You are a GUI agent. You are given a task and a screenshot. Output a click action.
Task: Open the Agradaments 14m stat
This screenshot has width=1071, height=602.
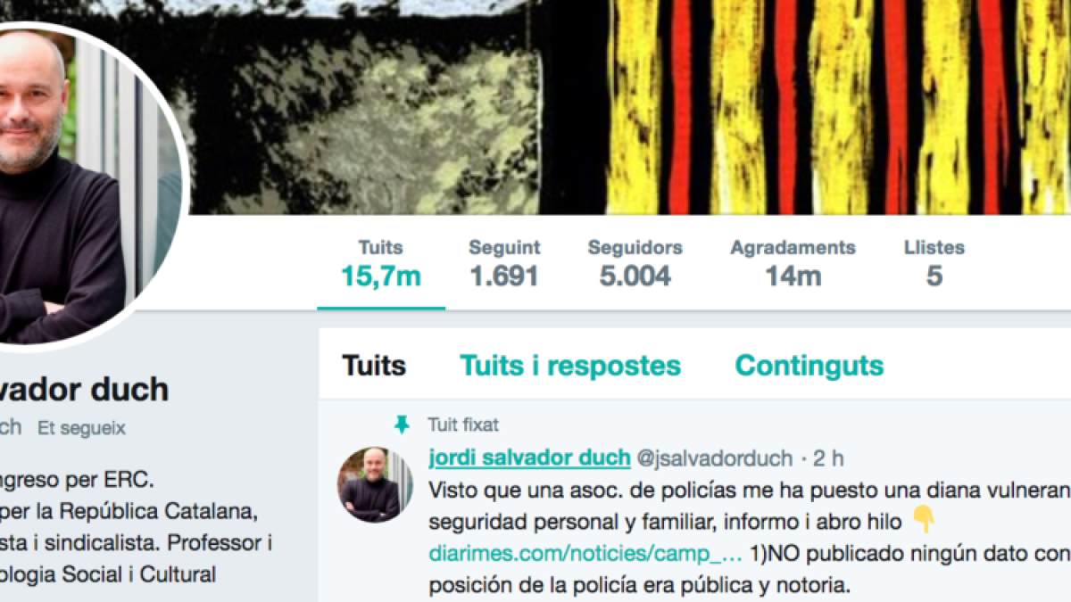coord(793,263)
